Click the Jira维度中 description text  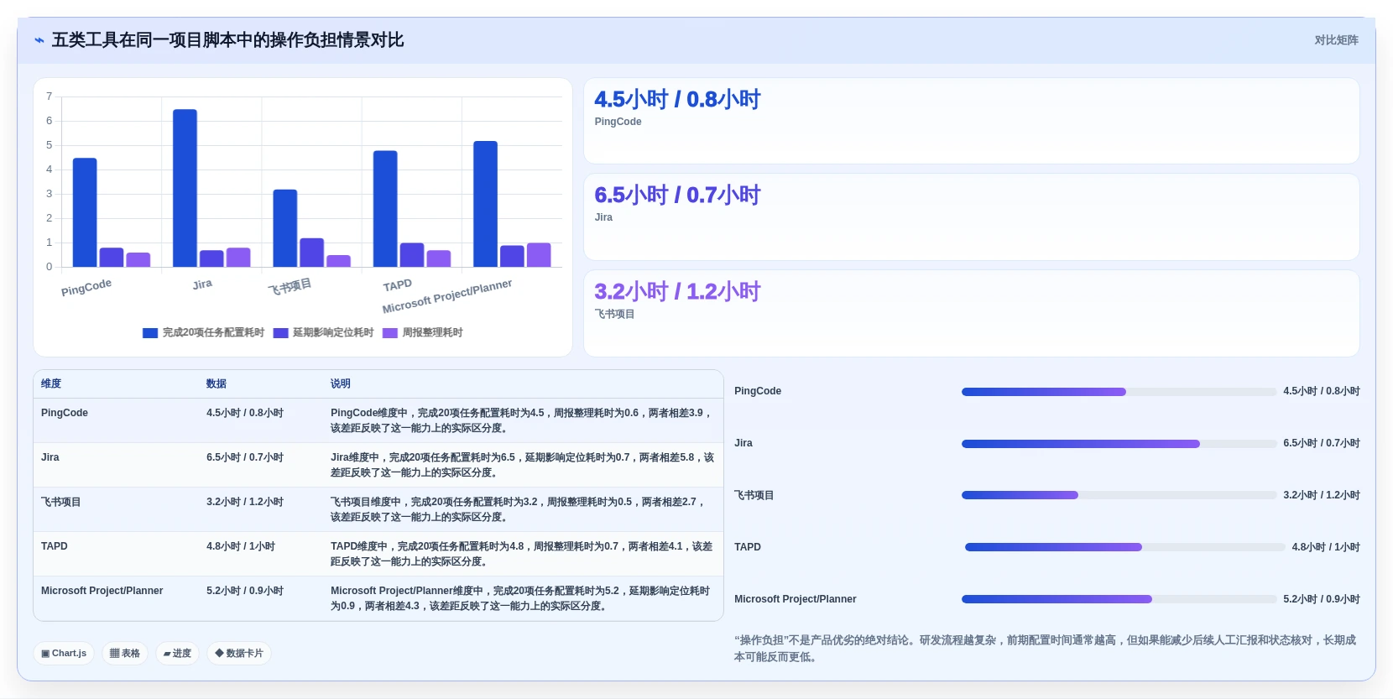[522, 465]
